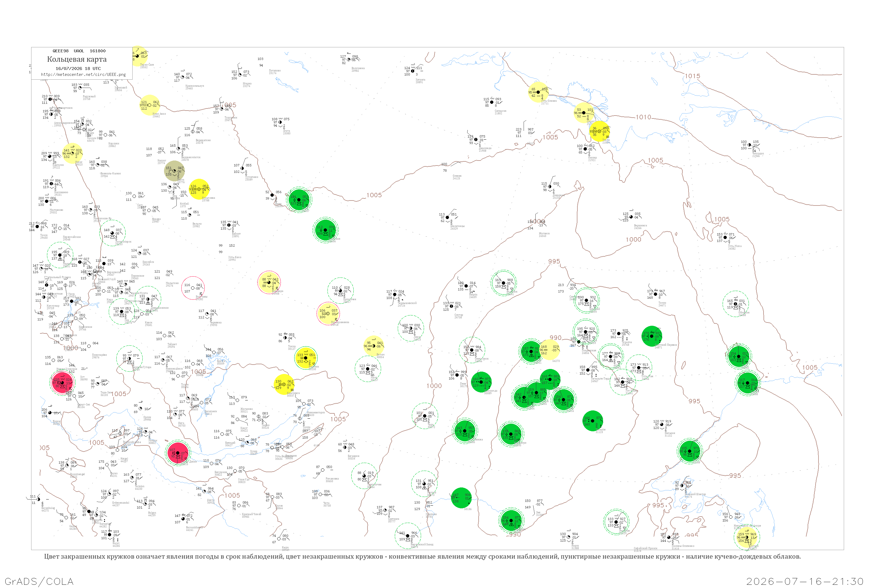Select the Верхнеимбатск station name
This screenshot has width=882, height=588.
(191, 158)
